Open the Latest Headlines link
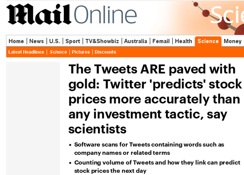The height and width of the screenshot is (175, 244). (x=26, y=52)
